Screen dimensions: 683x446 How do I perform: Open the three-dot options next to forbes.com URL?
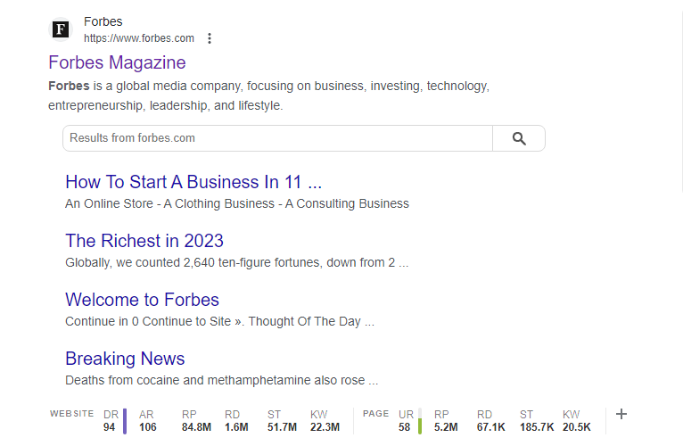pos(210,38)
